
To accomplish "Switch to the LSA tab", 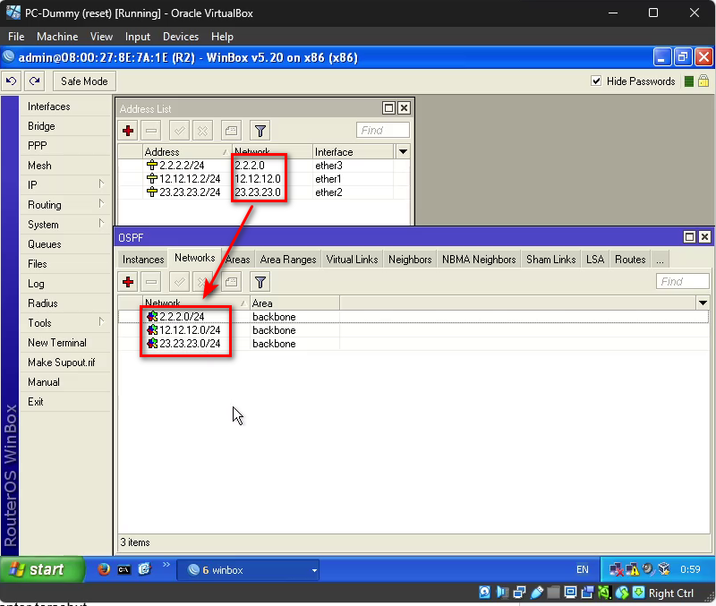I will [x=595, y=260].
